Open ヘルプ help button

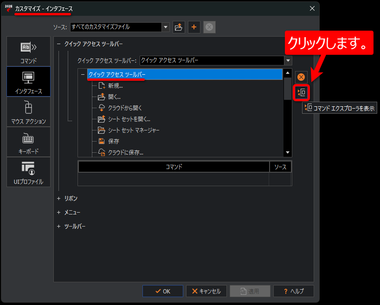[x=294, y=291]
